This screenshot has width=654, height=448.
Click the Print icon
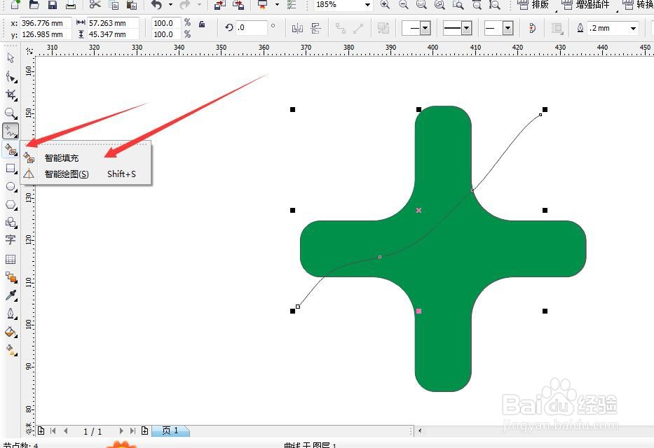[71, 5]
